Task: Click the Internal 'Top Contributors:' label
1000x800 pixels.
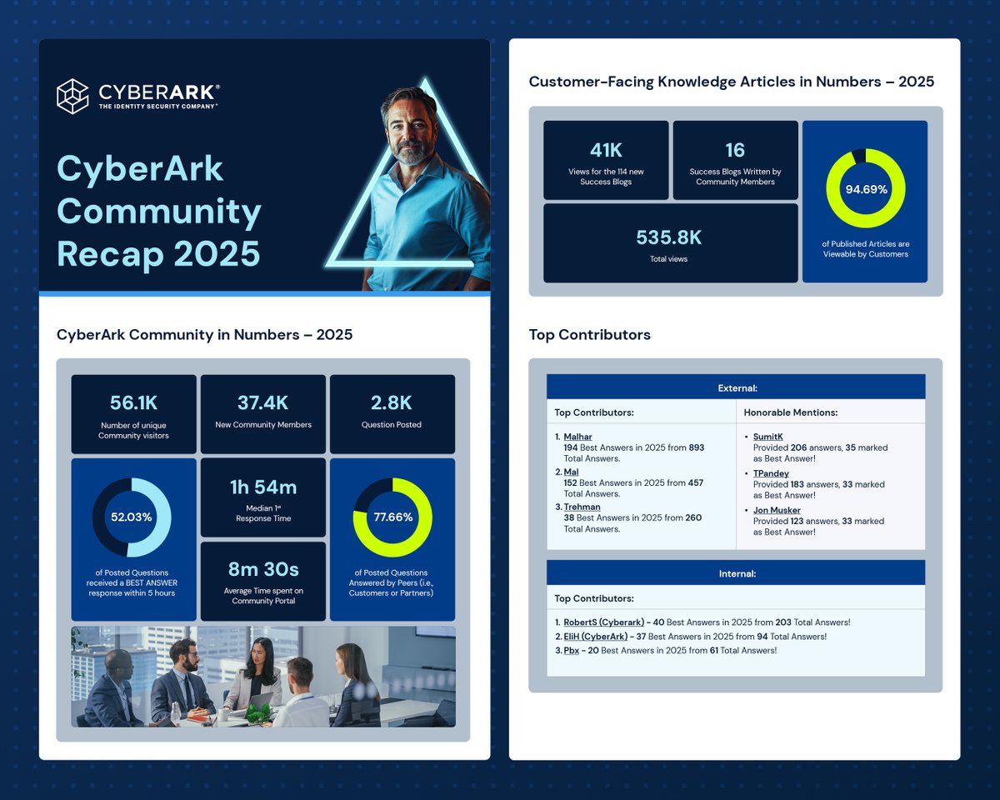Action: coord(594,598)
